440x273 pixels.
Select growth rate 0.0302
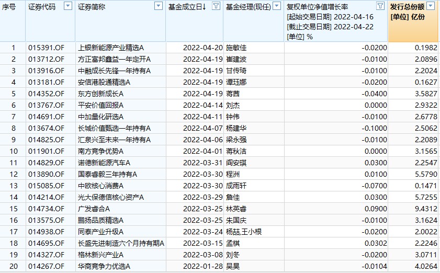tap(376, 243)
